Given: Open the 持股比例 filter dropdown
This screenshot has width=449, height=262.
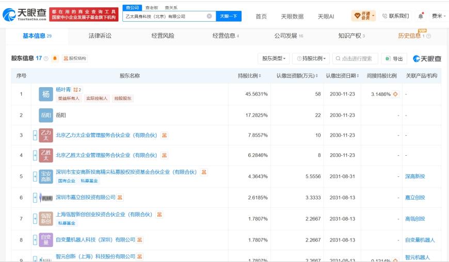Looking at the screenshot, I should 311,59.
